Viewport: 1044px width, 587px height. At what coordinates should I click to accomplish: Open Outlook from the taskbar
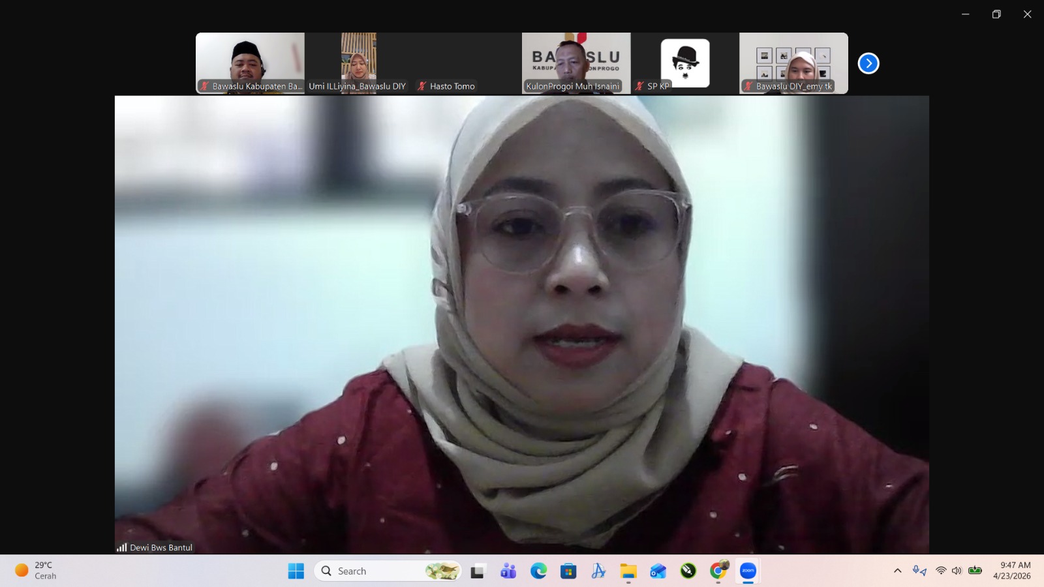[x=658, y=571]
